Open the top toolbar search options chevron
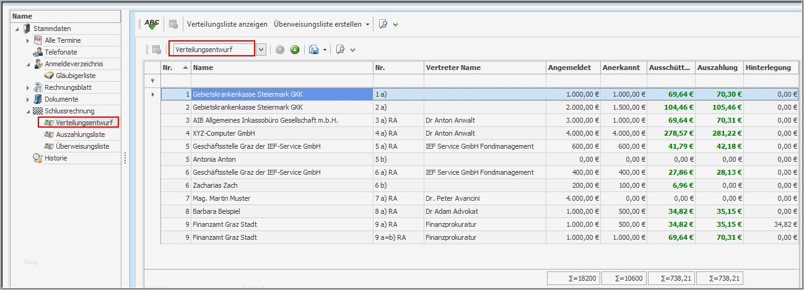 395,25
